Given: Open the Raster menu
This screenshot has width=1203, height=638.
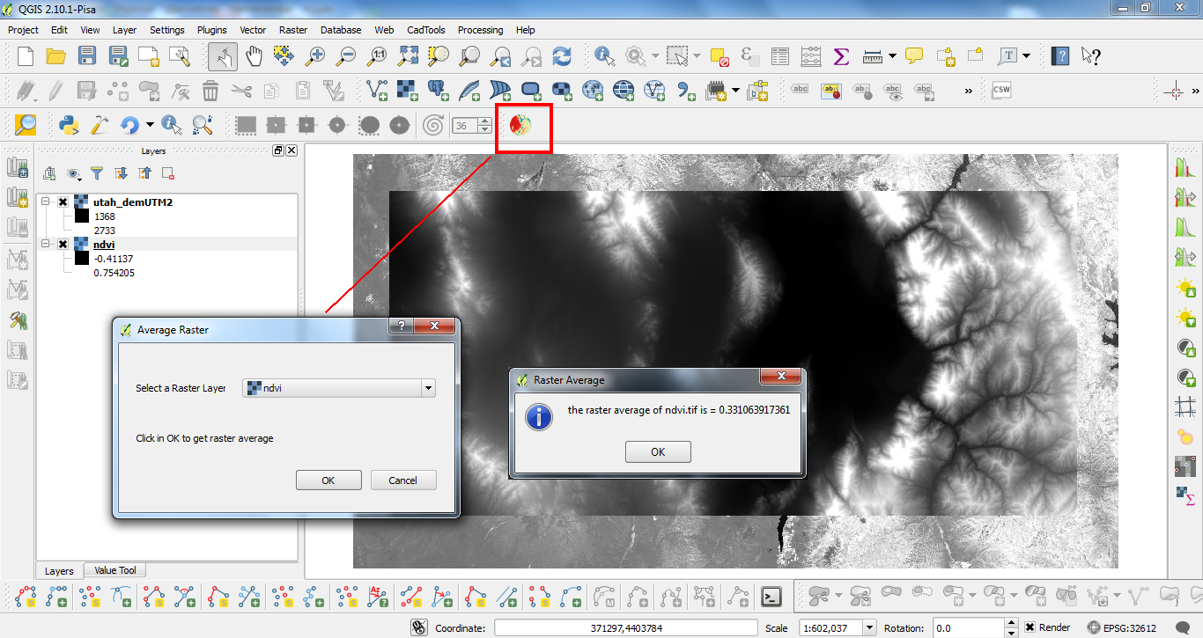Looking at the screenshot, I should 293,30.
